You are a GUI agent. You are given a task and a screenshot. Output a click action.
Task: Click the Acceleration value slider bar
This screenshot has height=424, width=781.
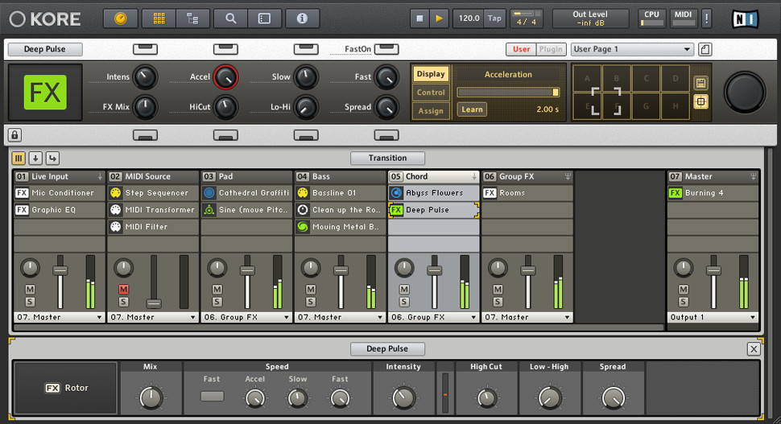click(508, 93)
